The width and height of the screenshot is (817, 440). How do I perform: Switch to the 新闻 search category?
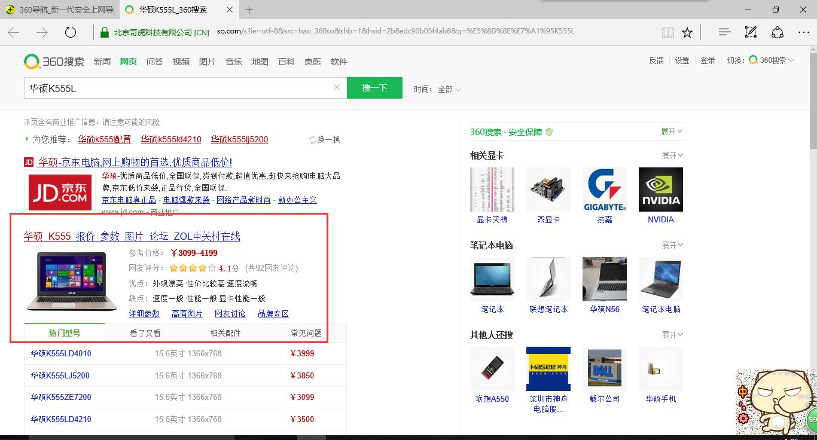point(102,62)
